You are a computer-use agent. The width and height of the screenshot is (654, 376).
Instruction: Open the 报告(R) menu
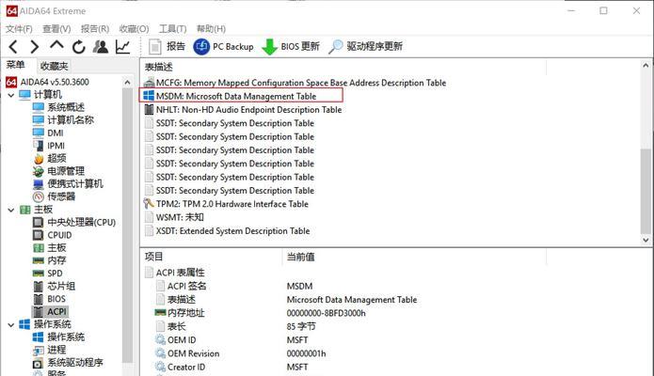[95, 29]
